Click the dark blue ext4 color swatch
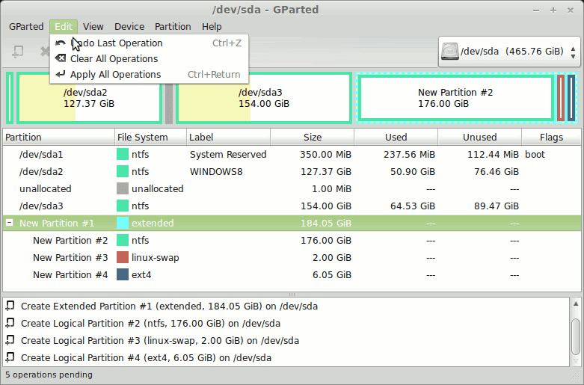This screenshot has height=385, width=584. pyautogui.click(x=123, y=274)
